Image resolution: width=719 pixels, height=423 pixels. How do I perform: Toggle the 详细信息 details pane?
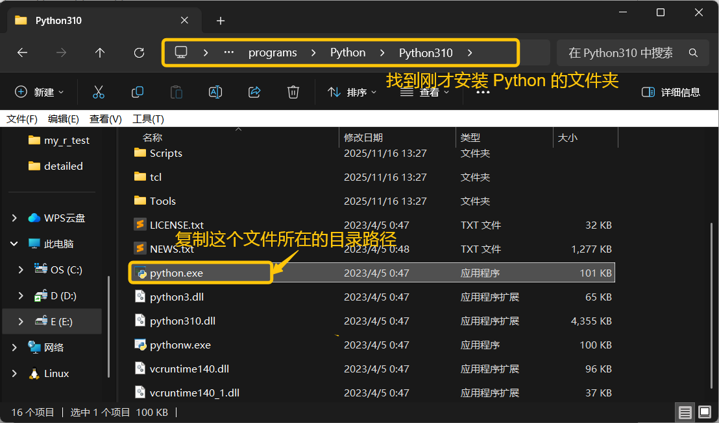(x=671, y=92)
